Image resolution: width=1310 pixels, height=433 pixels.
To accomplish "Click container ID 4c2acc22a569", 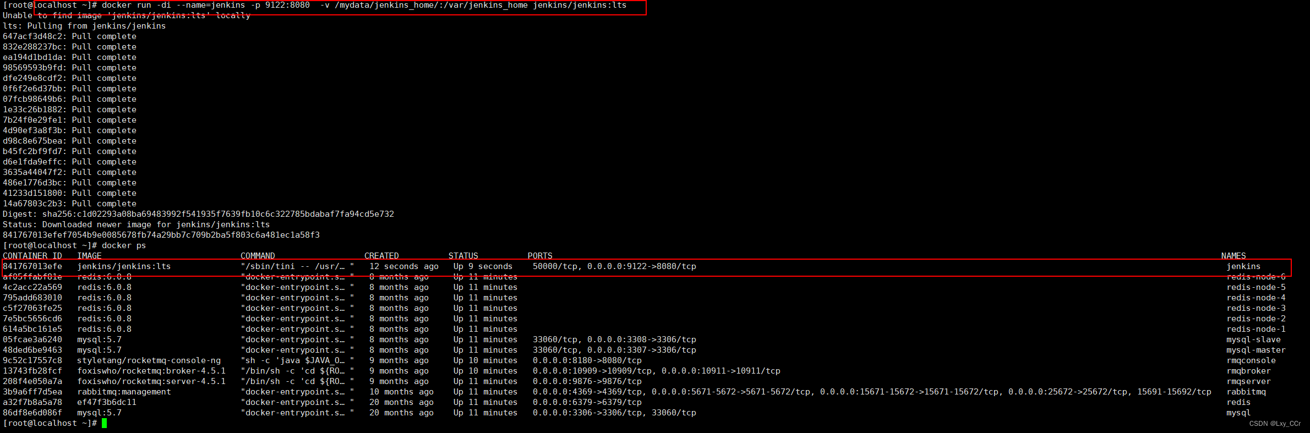I will click(x=32, y=287).
